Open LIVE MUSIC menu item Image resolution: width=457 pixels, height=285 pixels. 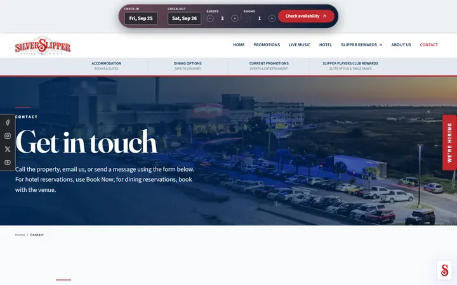(300, 45)
